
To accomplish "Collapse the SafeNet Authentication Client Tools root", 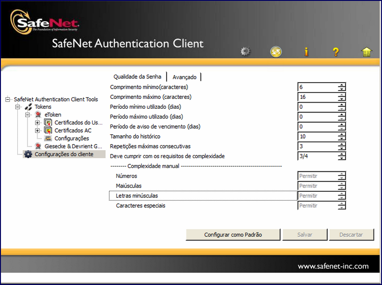I will 8,99.
